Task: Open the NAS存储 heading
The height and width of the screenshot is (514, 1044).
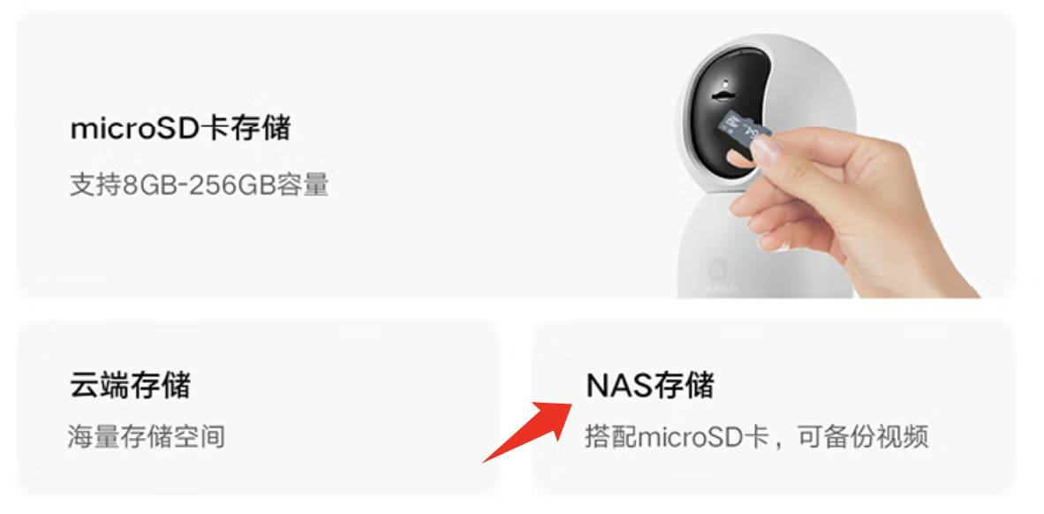Action: coord(650,385)
